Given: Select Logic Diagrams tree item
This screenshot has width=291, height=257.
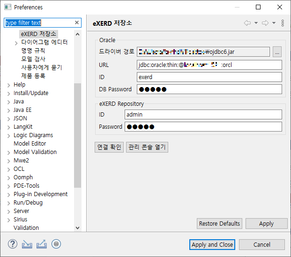Looking at the screenshot, I should tap(33, 135).
